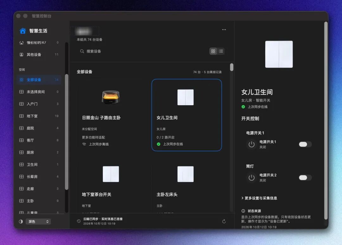Click the half-circle theme icon
Viewport: 342px width, 245px height.
coord(21,222)
